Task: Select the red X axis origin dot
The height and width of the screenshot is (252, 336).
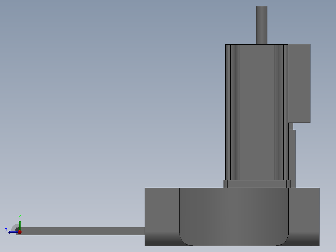Action: (x=20, y=232)
